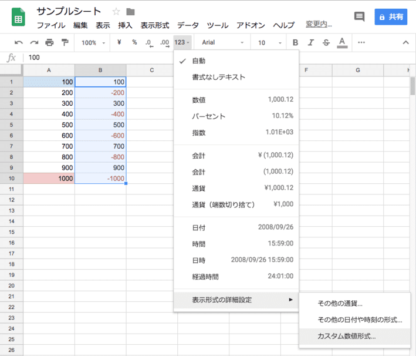Click the 変更内... status link
Screen dimensions: 416x356
click(319, 25)
